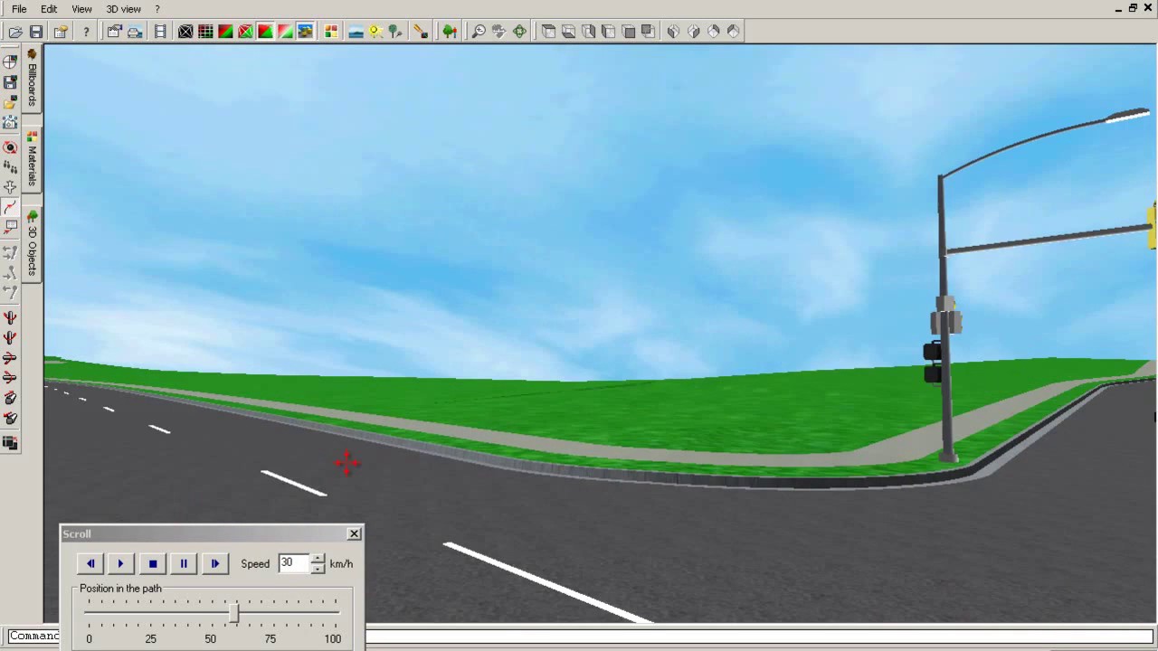This screenshot has width=1158, height=651.
Task: Click the single tree icon by the sun
Action: click(x=395, y=32)
